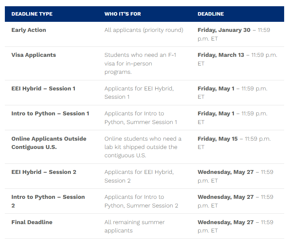The height and width of the screenshot is (239, 289).
Task: Click the WHO IT'S FOR column header
Action: [x=123, y=14]
